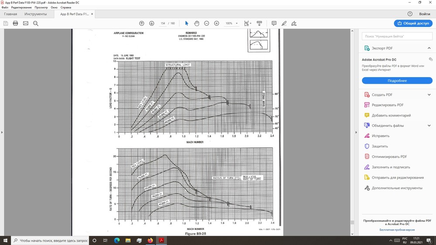Expand the Создать PDF chevron
Image resolution: width=436 pixels, height=245 pixels.
point(429,95)
